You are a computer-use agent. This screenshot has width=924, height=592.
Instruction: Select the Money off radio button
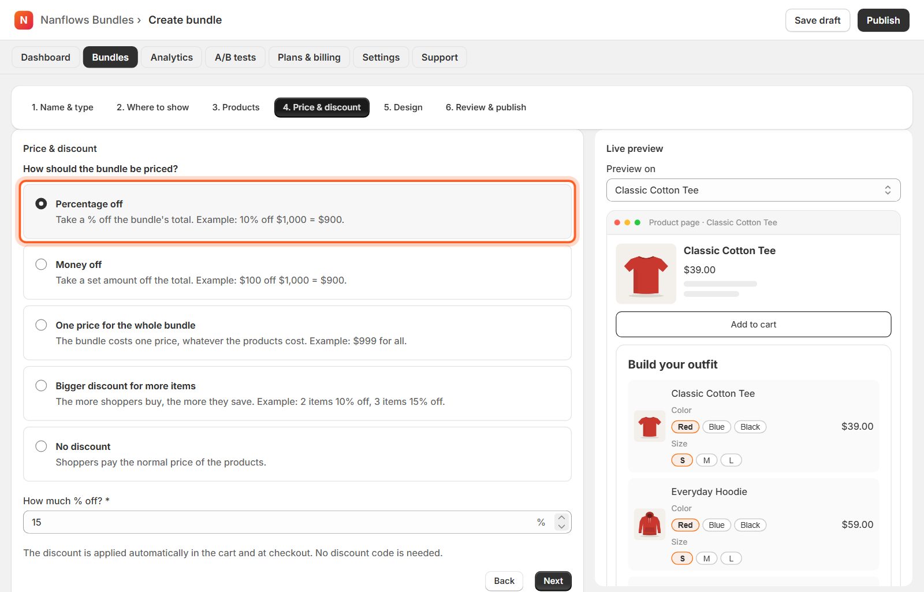click(x=41, y=264)
